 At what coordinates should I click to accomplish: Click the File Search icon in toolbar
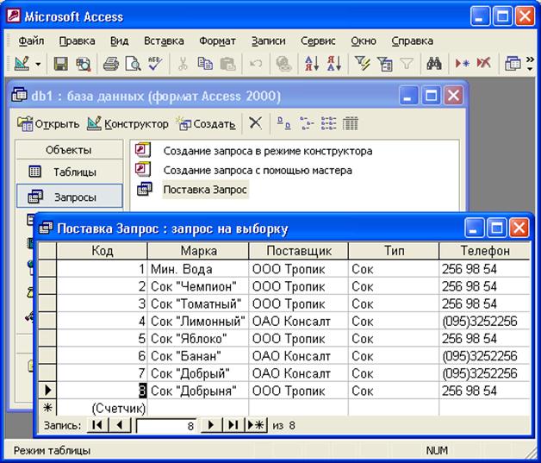(x=84, y=64)
